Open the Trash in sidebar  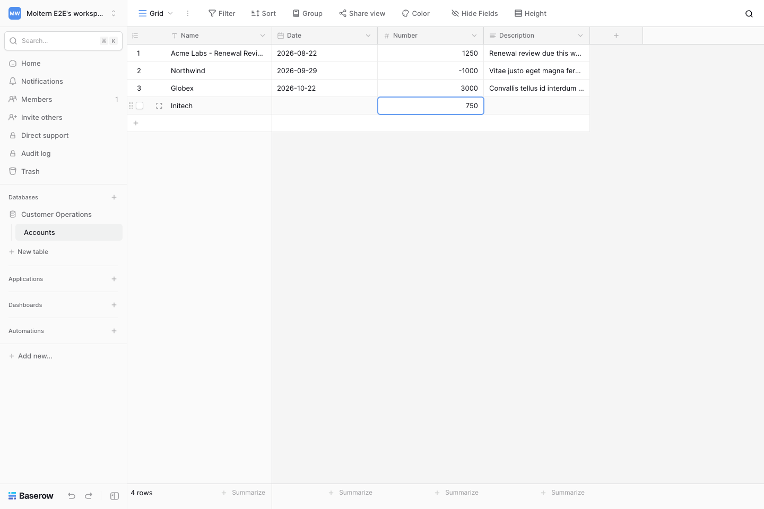(x=63, y=171)
